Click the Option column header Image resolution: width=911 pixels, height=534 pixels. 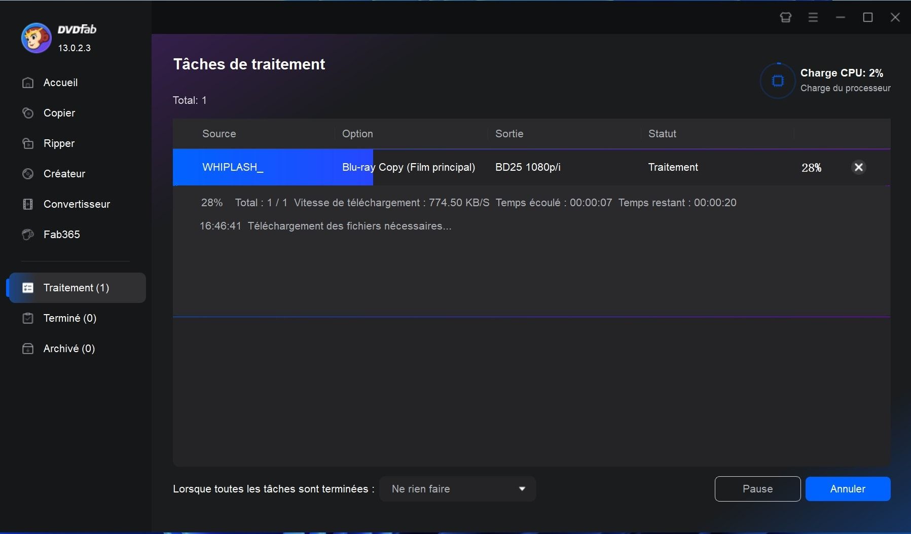pos(357,134)
